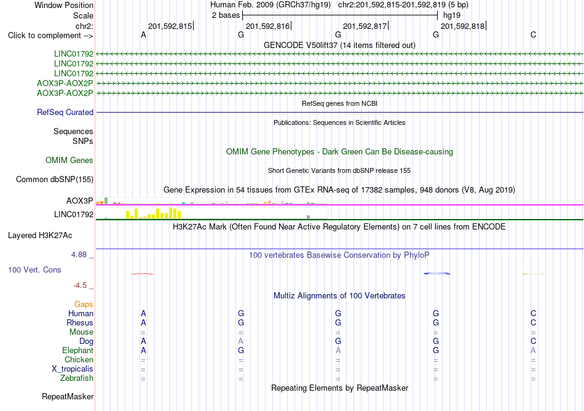This screenshot has width=584, height=411.
Task: Open 'Publications: Sequences in Scientific Articles' title
Action: tap(339, 122)
